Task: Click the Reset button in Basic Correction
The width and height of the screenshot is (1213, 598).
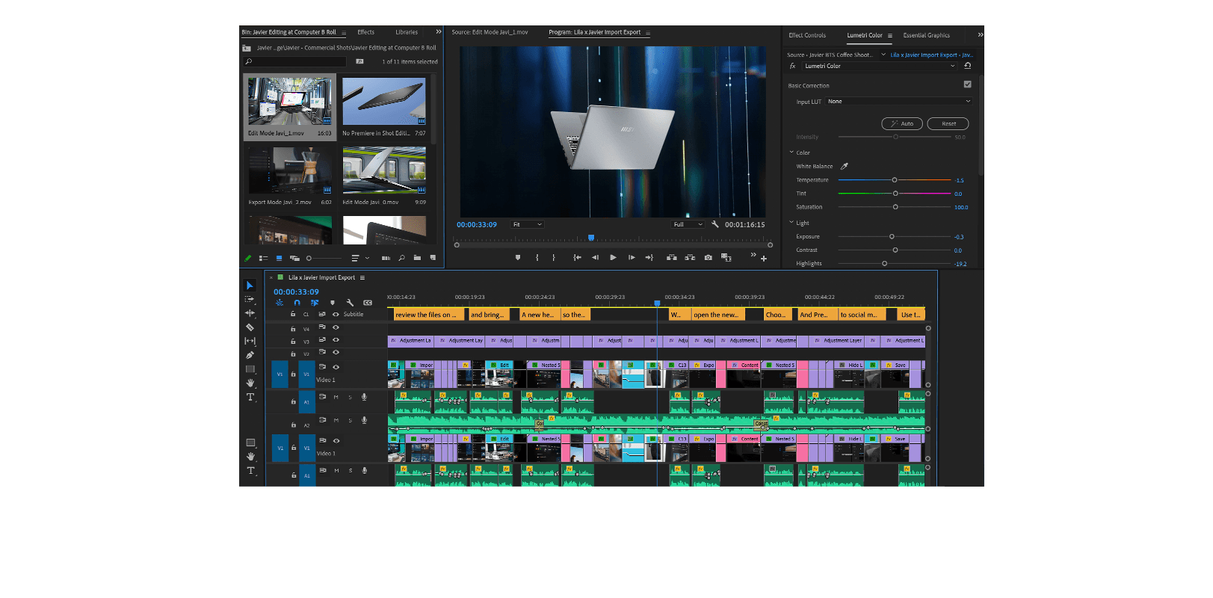Action: coord(948,124)
